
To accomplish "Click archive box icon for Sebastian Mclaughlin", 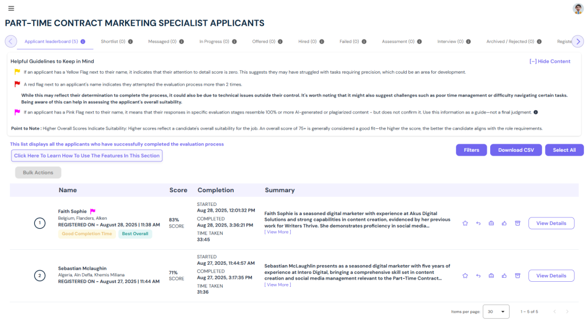I will [x=518, y=276].
